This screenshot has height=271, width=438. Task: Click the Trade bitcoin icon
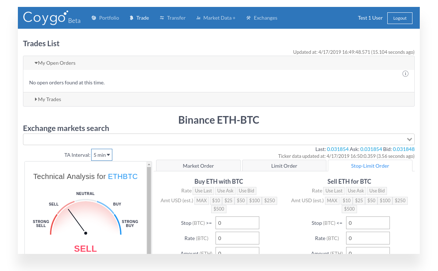click(x=132, y=18)
